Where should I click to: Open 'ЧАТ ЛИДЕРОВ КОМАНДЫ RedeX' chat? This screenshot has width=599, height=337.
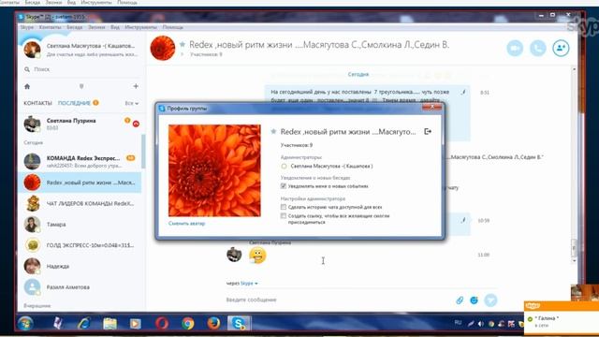(79, 204)
